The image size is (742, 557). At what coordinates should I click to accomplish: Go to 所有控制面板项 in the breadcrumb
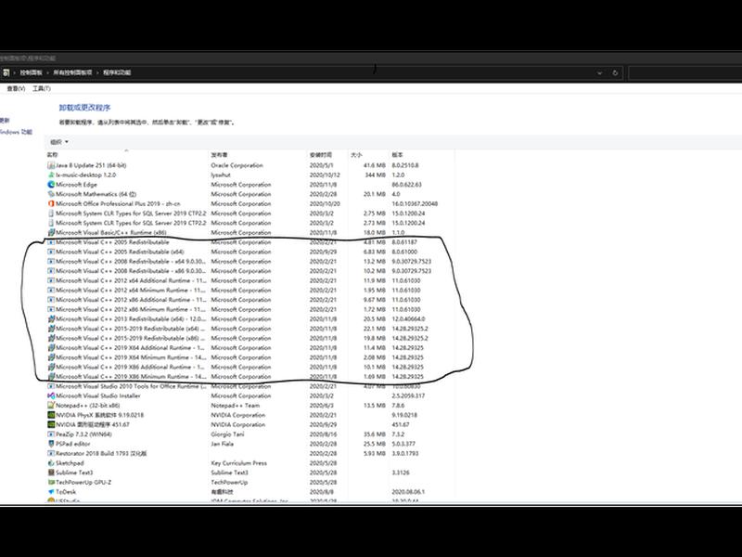click(72, 72)
